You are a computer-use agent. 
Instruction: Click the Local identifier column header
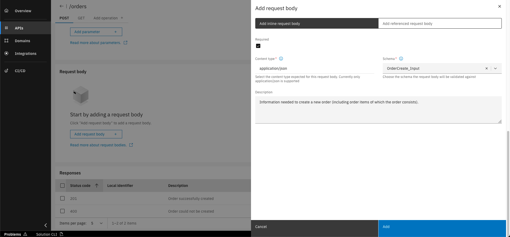click(x=120, y=186)
